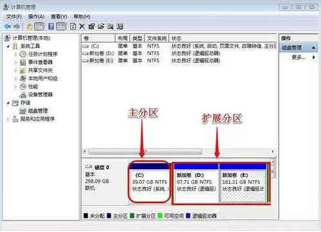Screen dimensions: 321x232
Task: Sort by the 布局 column header
Action: [122, 38]
